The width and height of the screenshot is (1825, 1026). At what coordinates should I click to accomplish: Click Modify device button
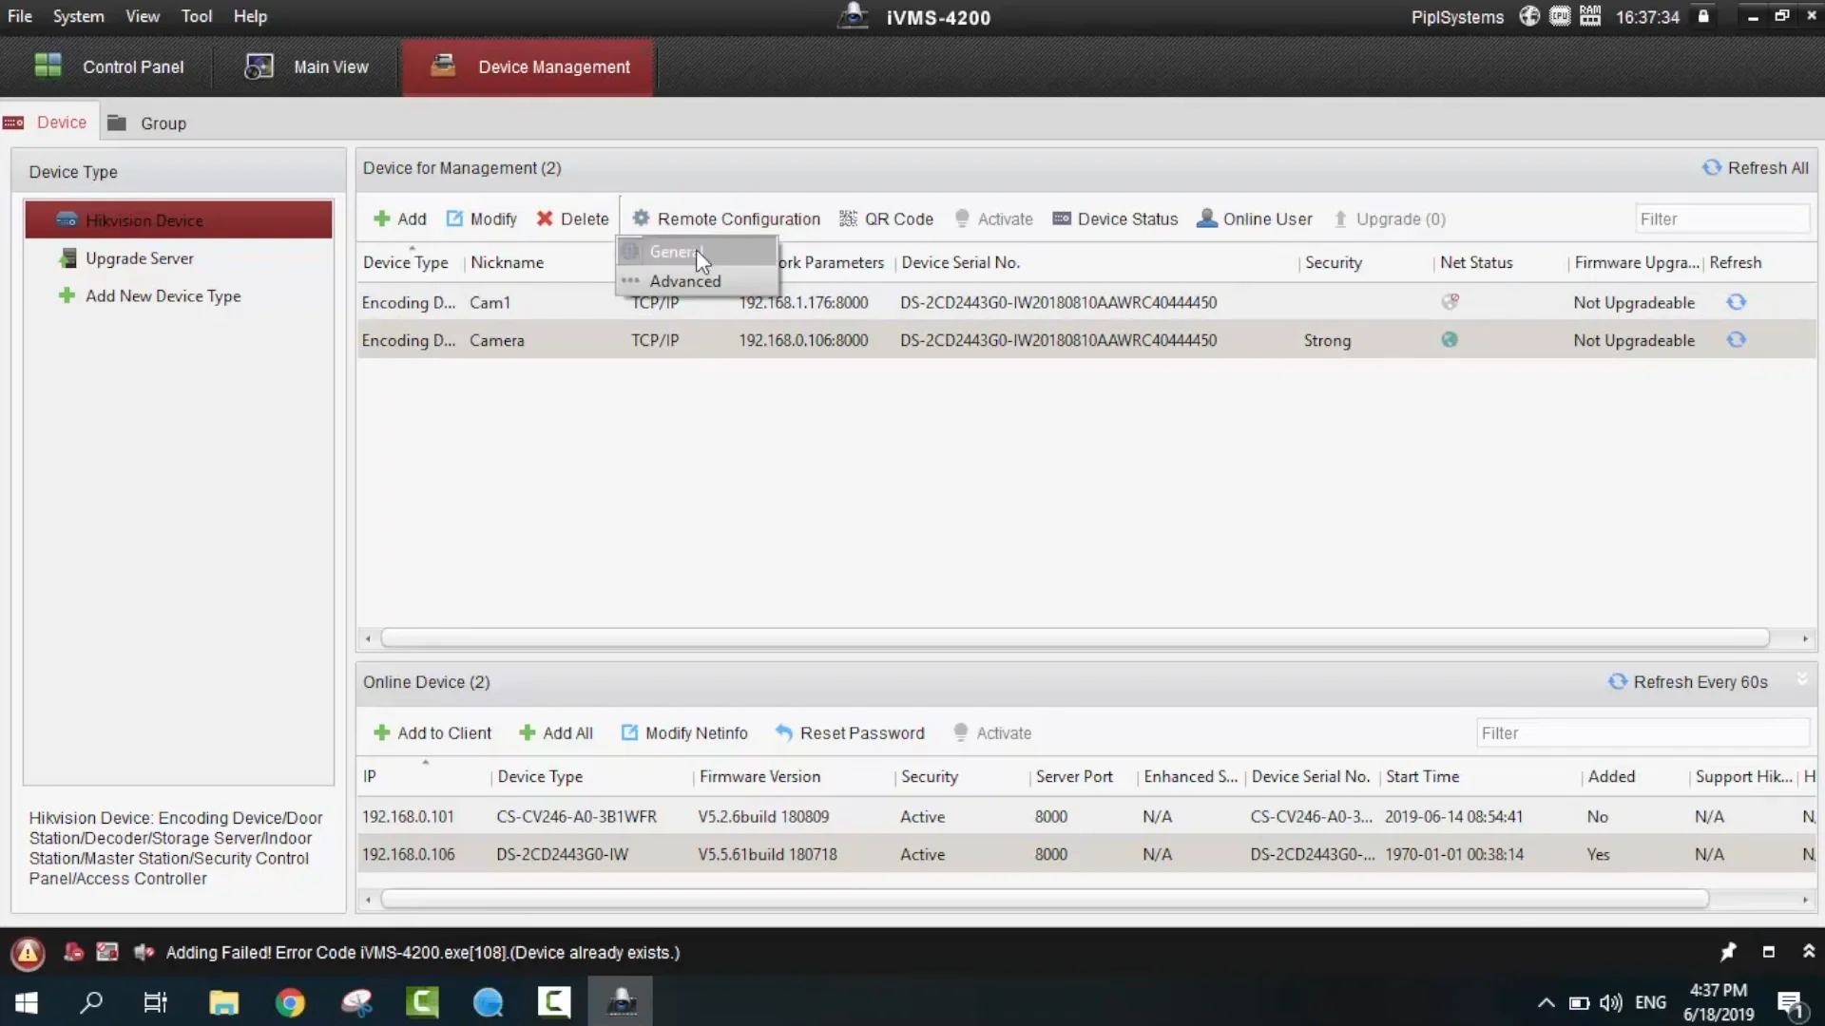pyautogui.click(x=481, y=218)
